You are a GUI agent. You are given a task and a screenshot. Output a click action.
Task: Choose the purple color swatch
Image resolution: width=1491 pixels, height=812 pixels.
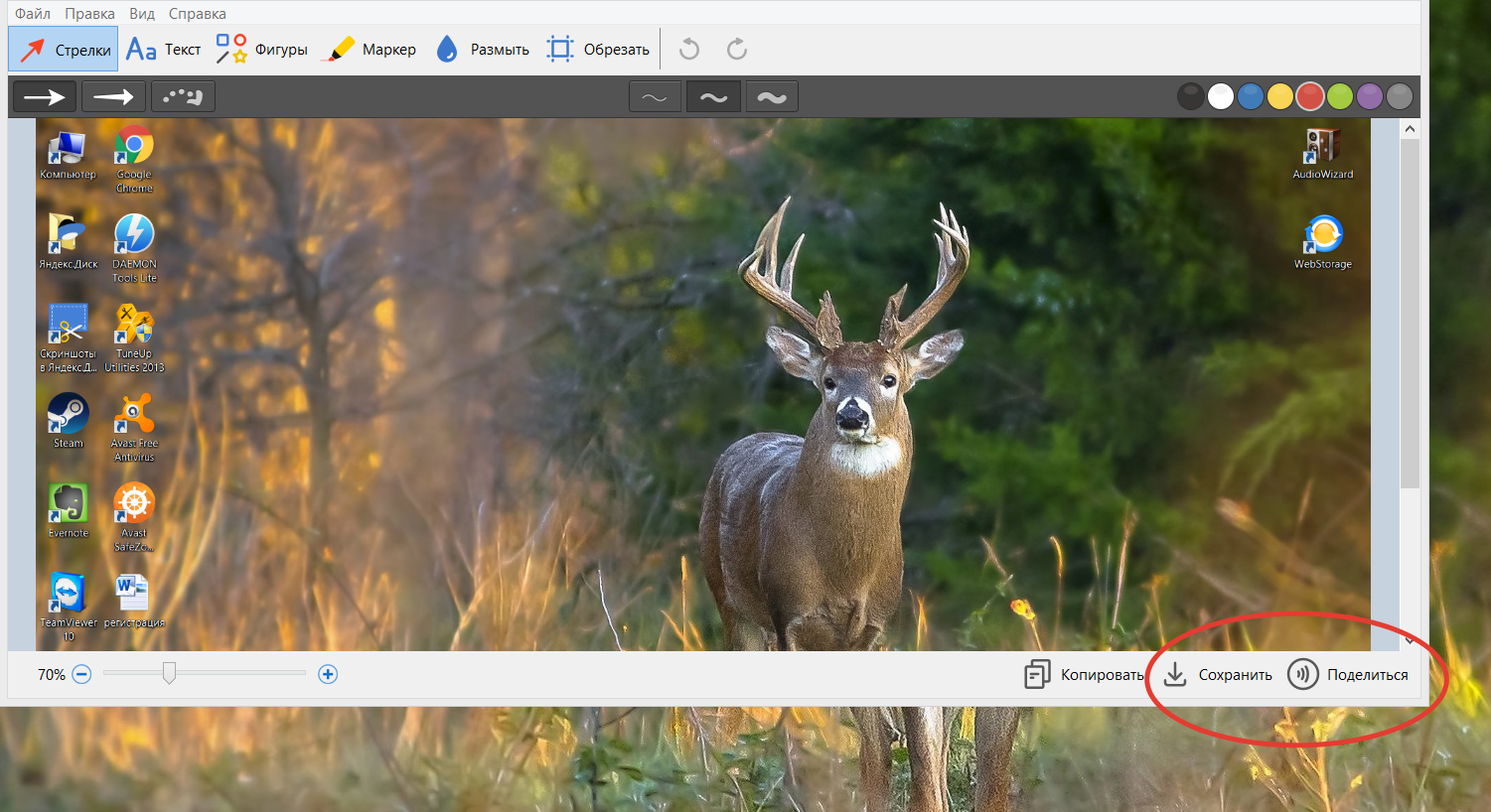pos(1370,96)
